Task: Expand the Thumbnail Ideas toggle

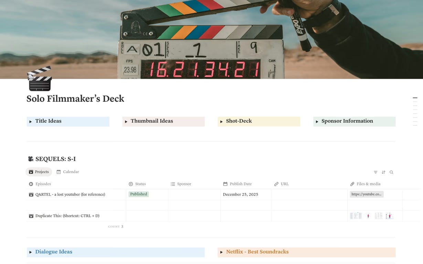Action: 126,121
